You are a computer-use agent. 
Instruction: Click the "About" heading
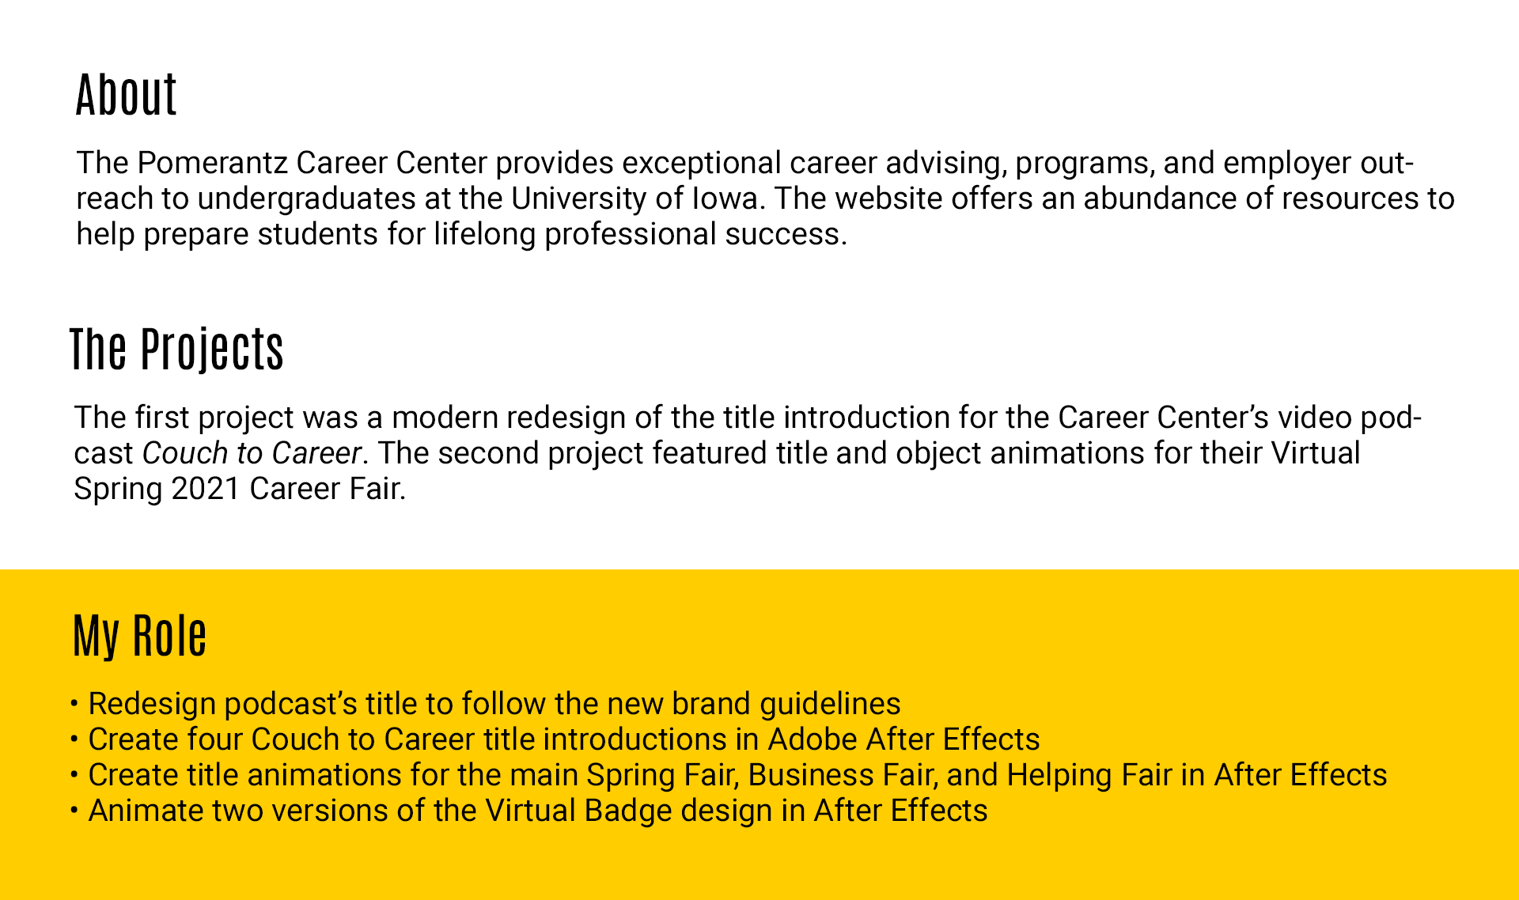(126, 95)
